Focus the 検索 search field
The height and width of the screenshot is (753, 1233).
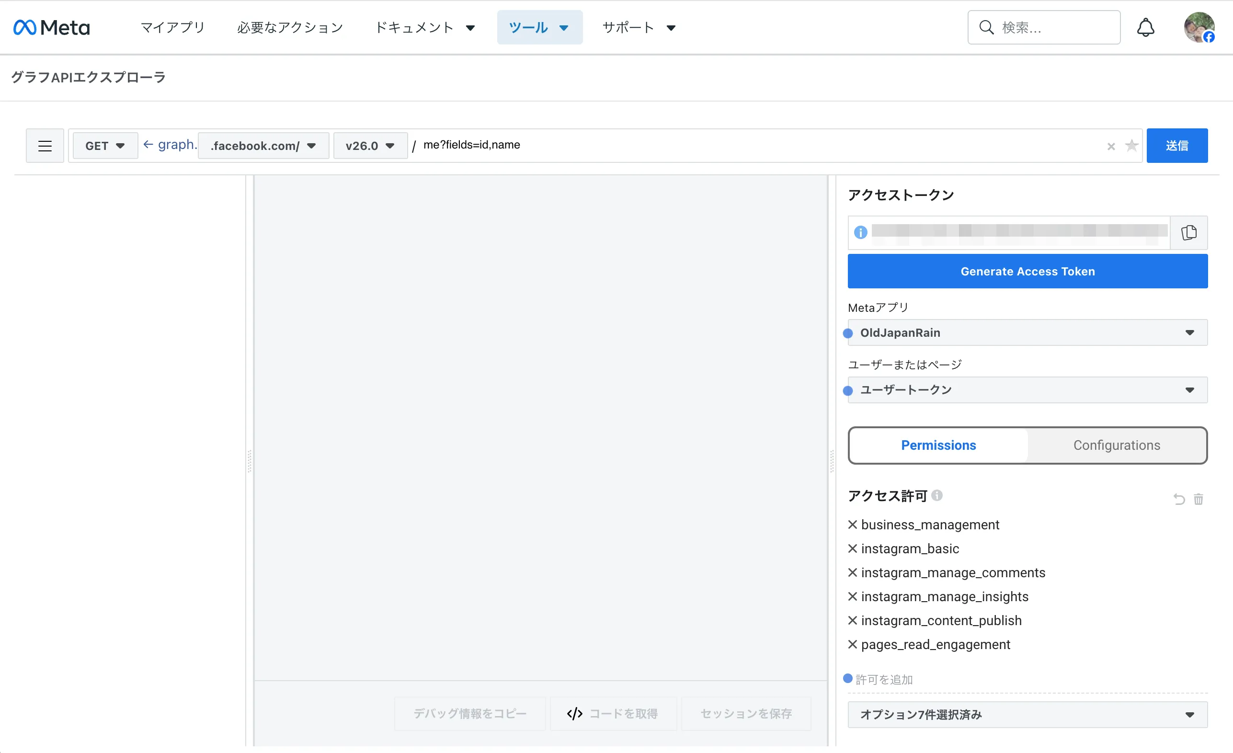tap(1044, 27)
